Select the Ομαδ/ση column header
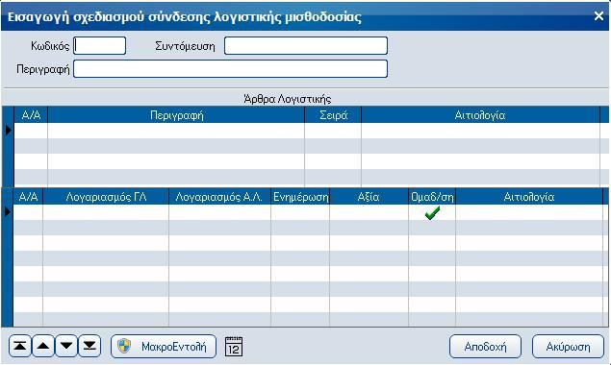Viewport: 611px width, 365px height. [x=432, y=197]
